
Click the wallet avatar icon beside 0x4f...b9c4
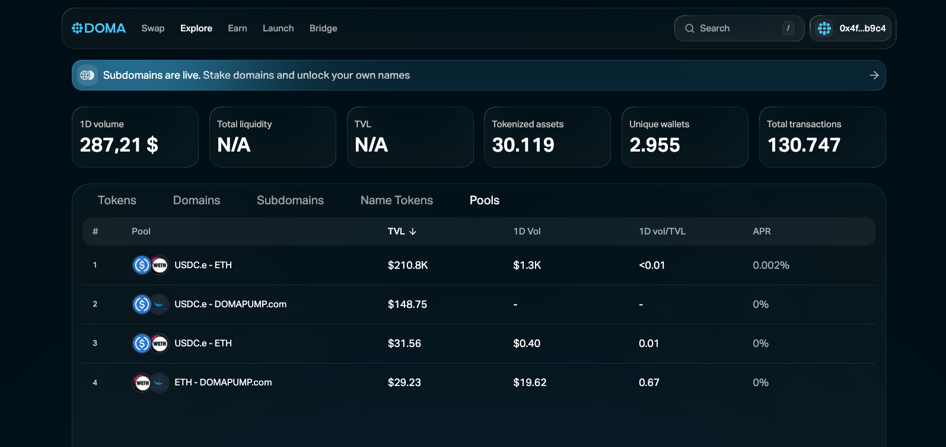coord(824,28)
